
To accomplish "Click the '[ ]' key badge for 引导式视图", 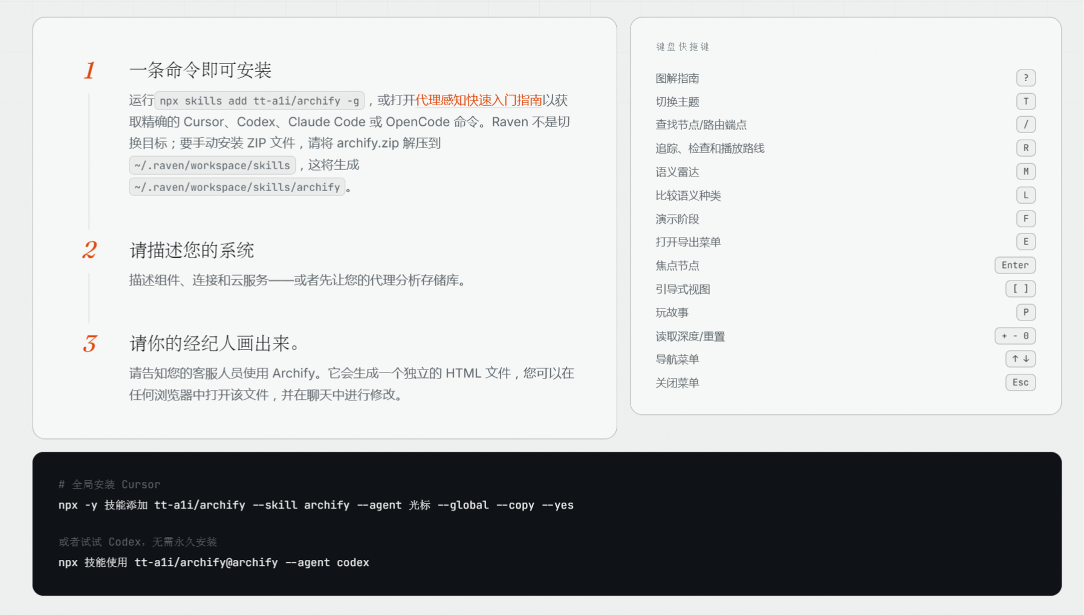I will pyautogui.click(x=1021, y=289).
